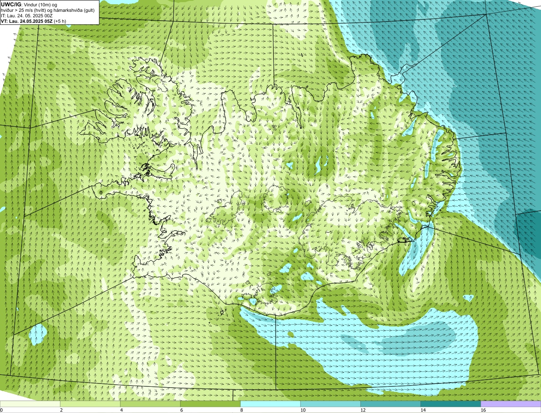Viewport: 541px width, 413px height.
Task: Click the '6' label on the color scale
Action: click(x=181, y=410)
